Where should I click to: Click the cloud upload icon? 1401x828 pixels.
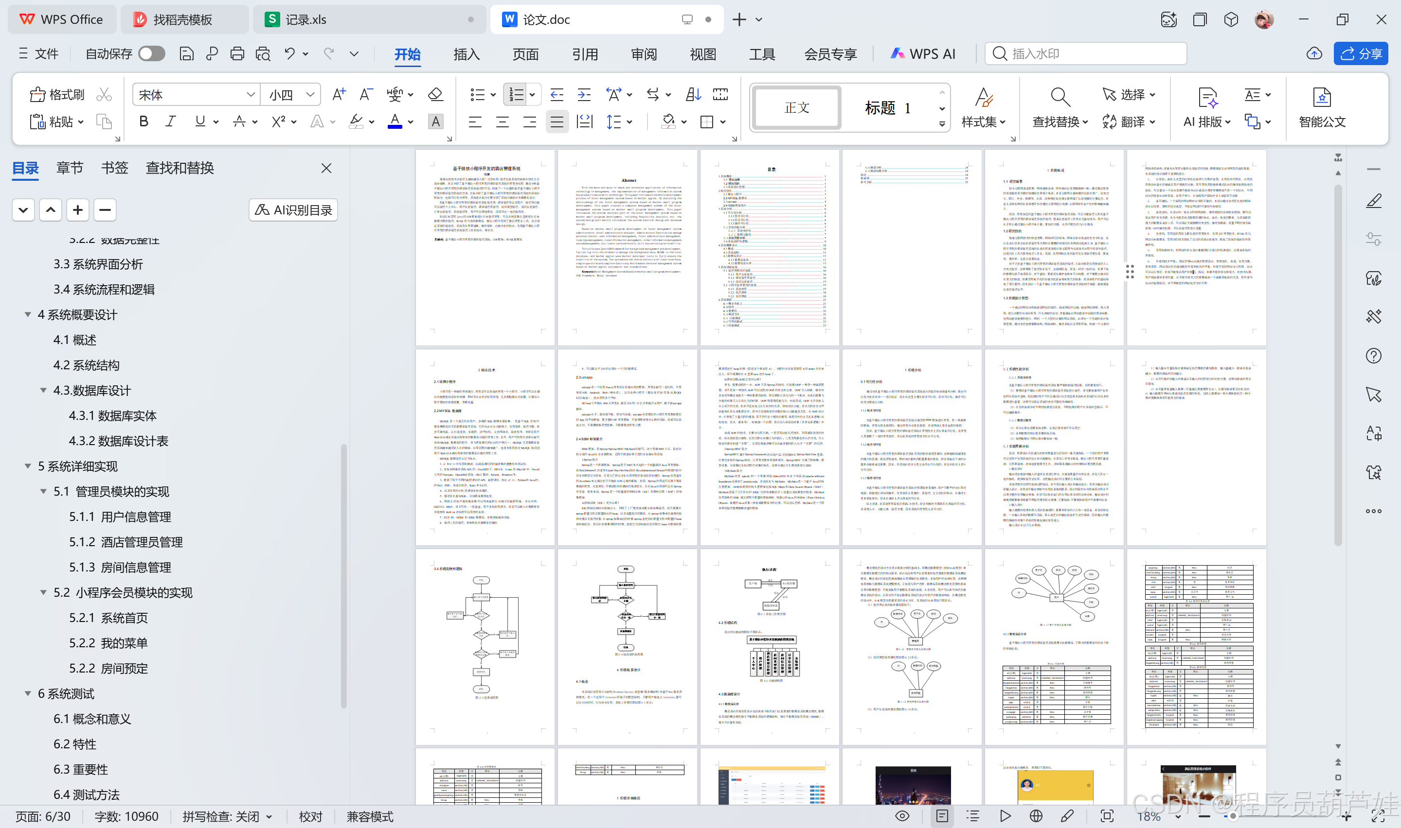[x=1314, y=53]
